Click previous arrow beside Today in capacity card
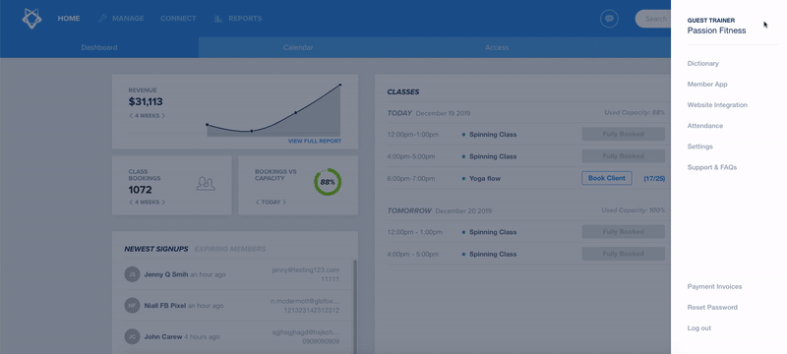 click(x=258, y=203)
